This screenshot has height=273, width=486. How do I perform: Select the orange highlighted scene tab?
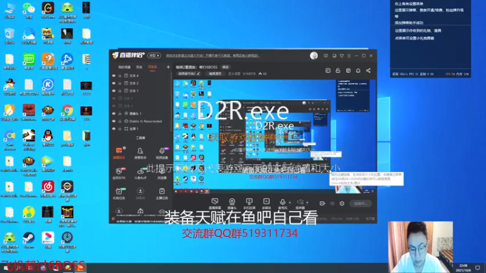coord(152,67)
